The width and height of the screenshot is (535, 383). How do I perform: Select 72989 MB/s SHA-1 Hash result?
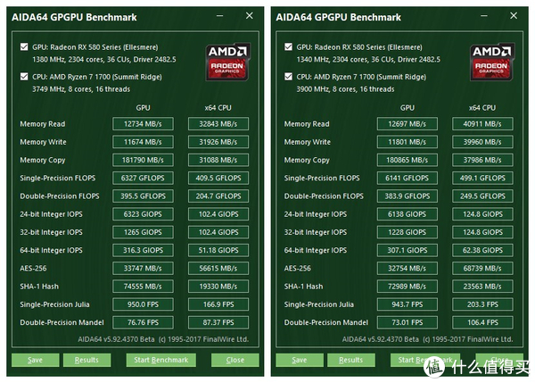pyautogui.click(x=407, y=287)
